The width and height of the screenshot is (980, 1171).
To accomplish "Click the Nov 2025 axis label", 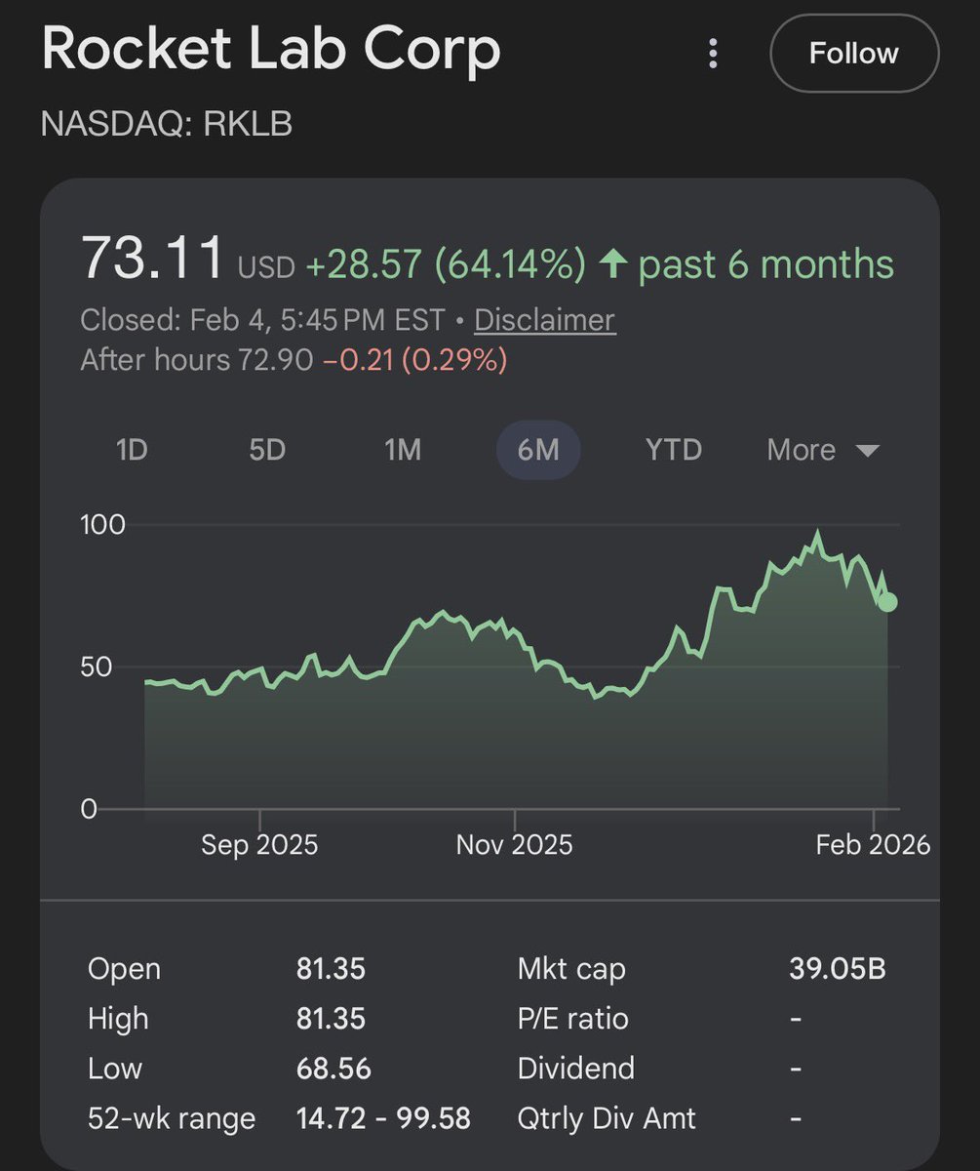I will coord(514,844).
